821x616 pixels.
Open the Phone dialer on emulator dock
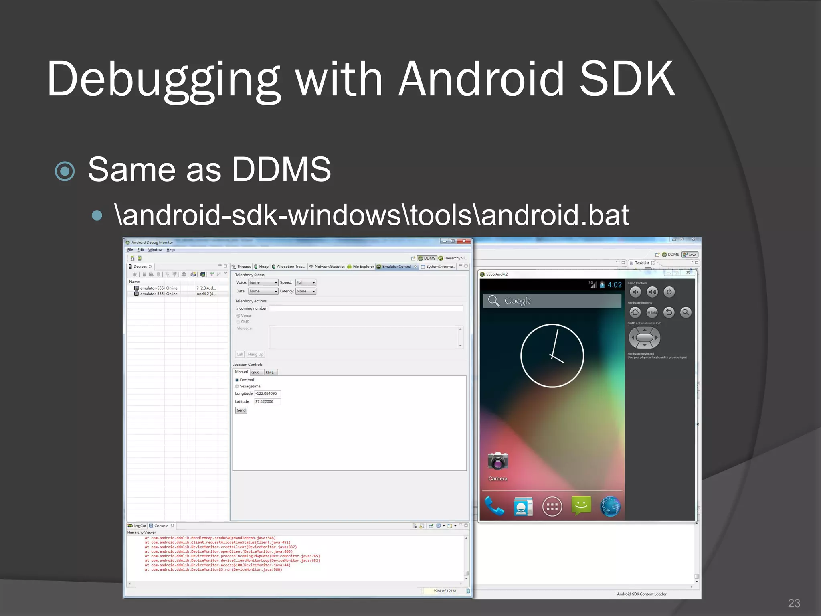click(x=494, y=506)
